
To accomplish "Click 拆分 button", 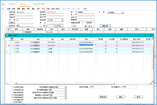I will coord(45,26).
